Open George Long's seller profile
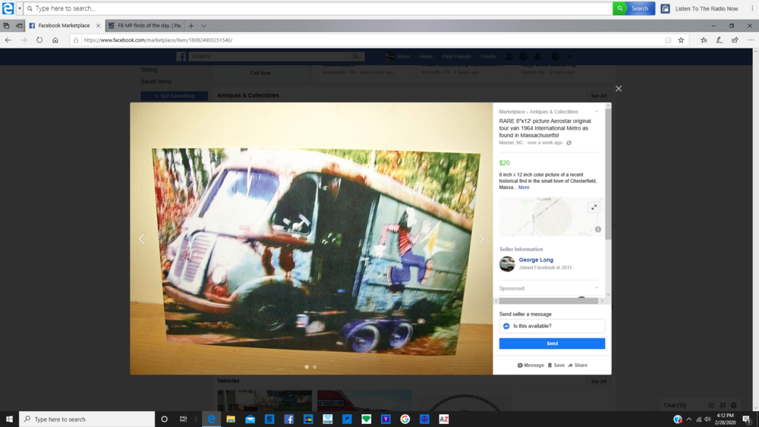The width and height of the screenshot is (759, 427). 536,259
